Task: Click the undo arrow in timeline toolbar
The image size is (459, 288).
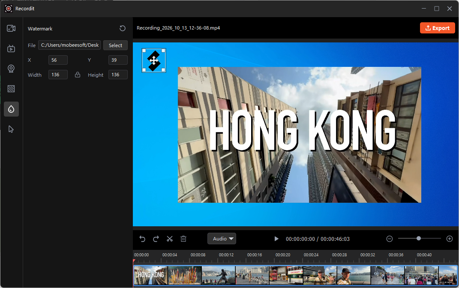Action: point(142,239)
